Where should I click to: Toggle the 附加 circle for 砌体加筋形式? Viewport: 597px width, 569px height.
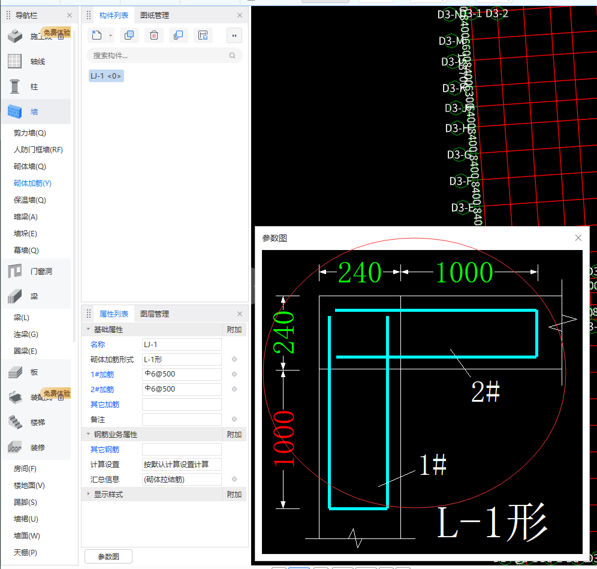(x=234, y=359)
